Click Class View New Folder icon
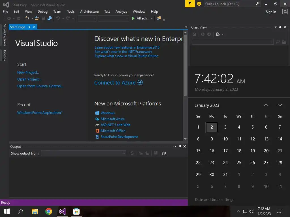Viewport: 290px width, 217px height. click(194, 34)
